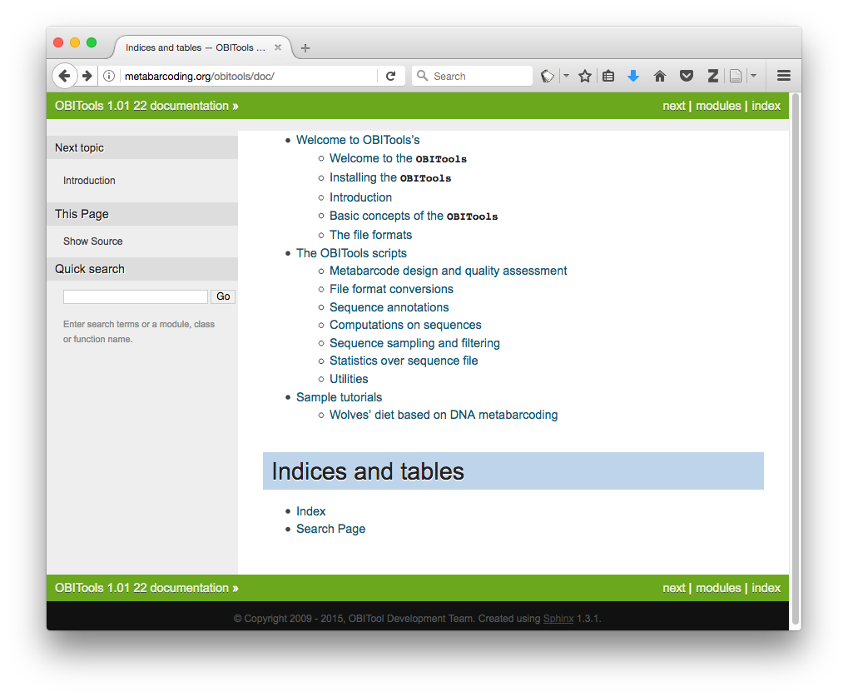Open a new tab with plus button
Viewport: 848px width, 697px height.
tap(305, 48)
